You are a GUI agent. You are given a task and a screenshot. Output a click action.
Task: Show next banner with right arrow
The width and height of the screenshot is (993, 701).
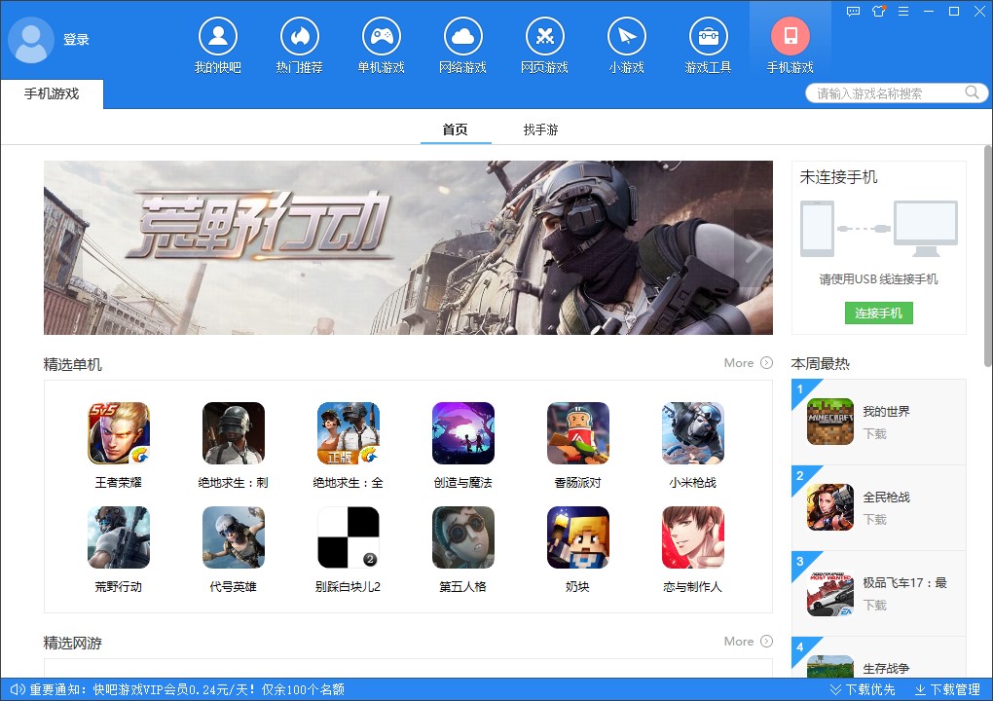(x=753, y=249)
